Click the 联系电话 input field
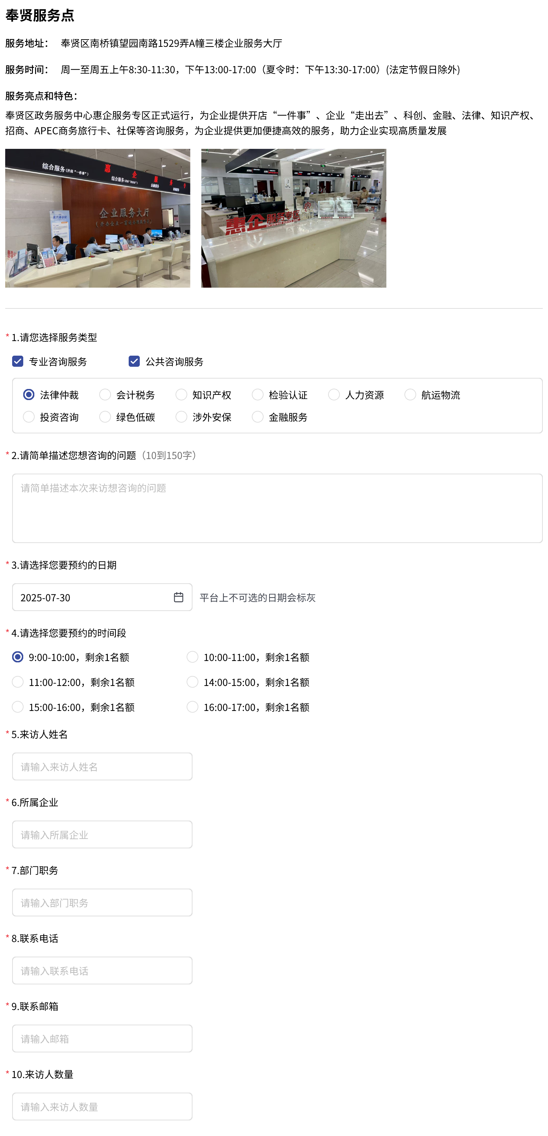 point(102,970)
